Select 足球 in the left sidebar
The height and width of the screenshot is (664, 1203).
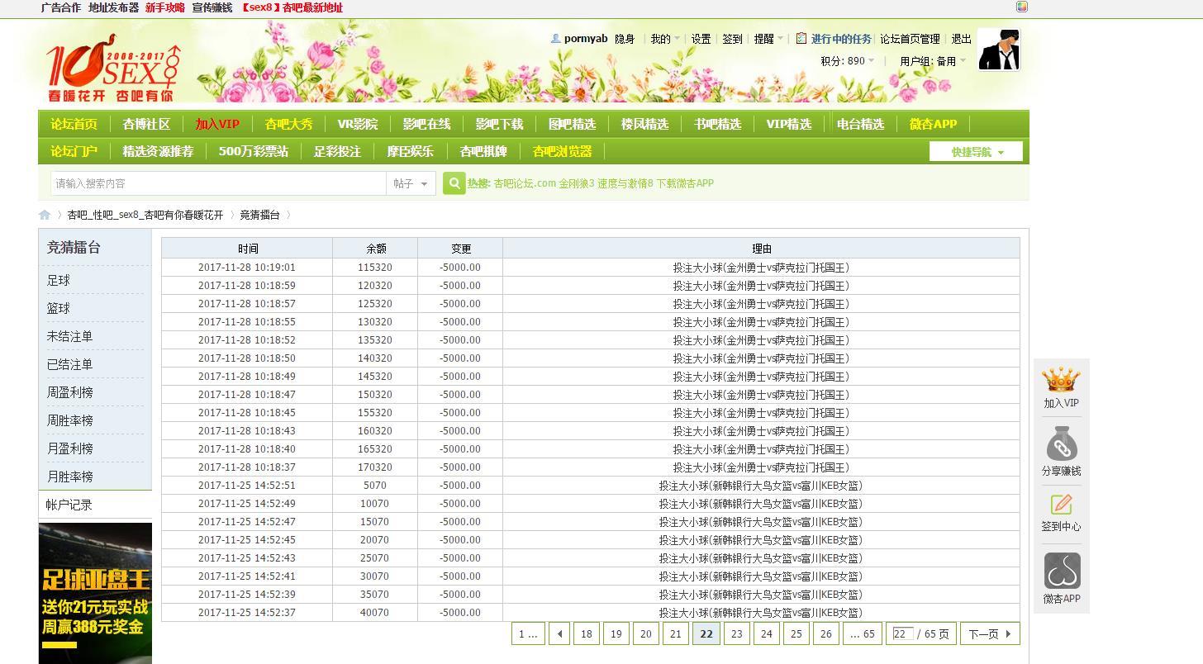[x=59, y=281]
